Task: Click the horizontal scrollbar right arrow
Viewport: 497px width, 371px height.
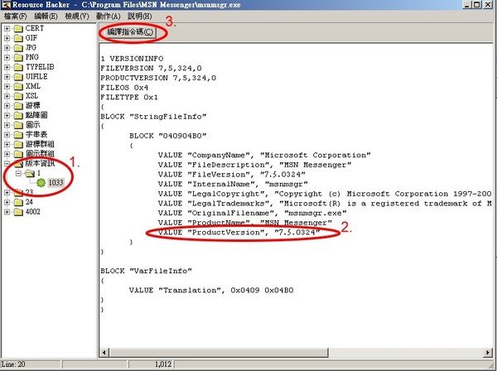Action: [x=488, y=352]
